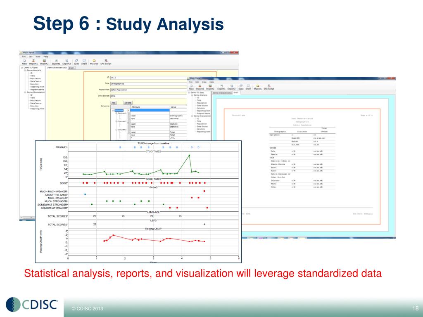This screenshot has width=423, height=317.
Task: Click Import1 icon in the table-preview window
Action: pos(200,87)
